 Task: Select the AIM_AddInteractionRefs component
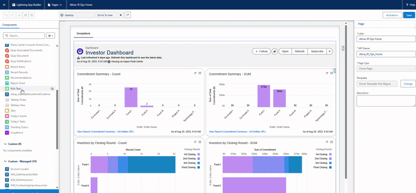coord(24,174)
